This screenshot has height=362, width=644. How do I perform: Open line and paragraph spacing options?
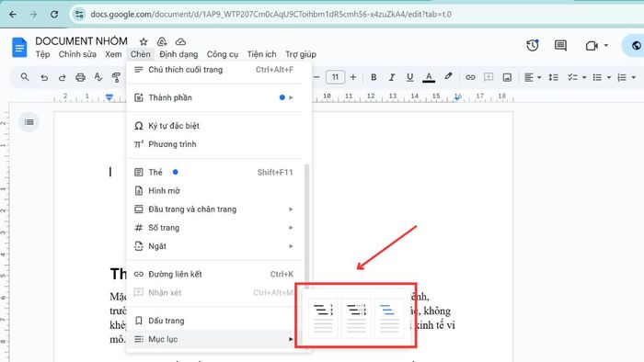[x=553, y=77]
